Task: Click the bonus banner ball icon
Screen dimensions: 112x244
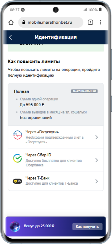Action: point(15,227)
